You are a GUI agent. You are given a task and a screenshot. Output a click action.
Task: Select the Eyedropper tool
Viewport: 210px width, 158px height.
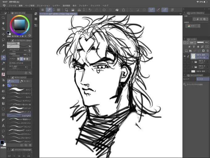(x=3, y=51)
